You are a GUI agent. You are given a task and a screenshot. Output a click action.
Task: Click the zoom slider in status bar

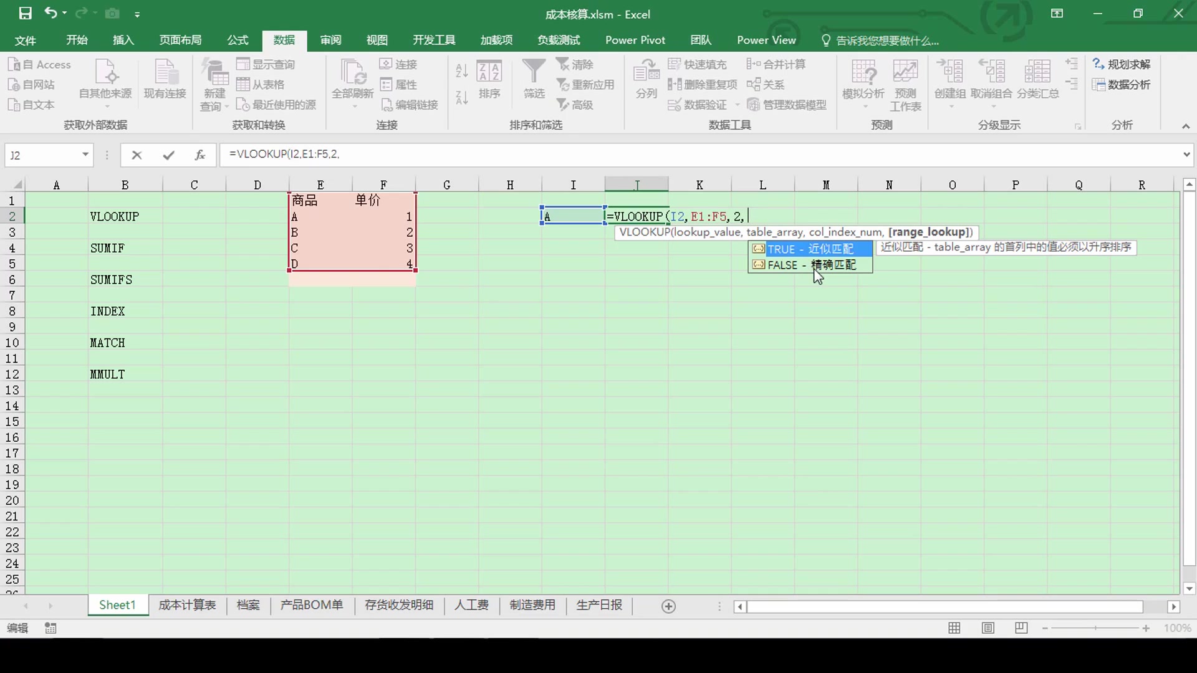pos(1095,628)
